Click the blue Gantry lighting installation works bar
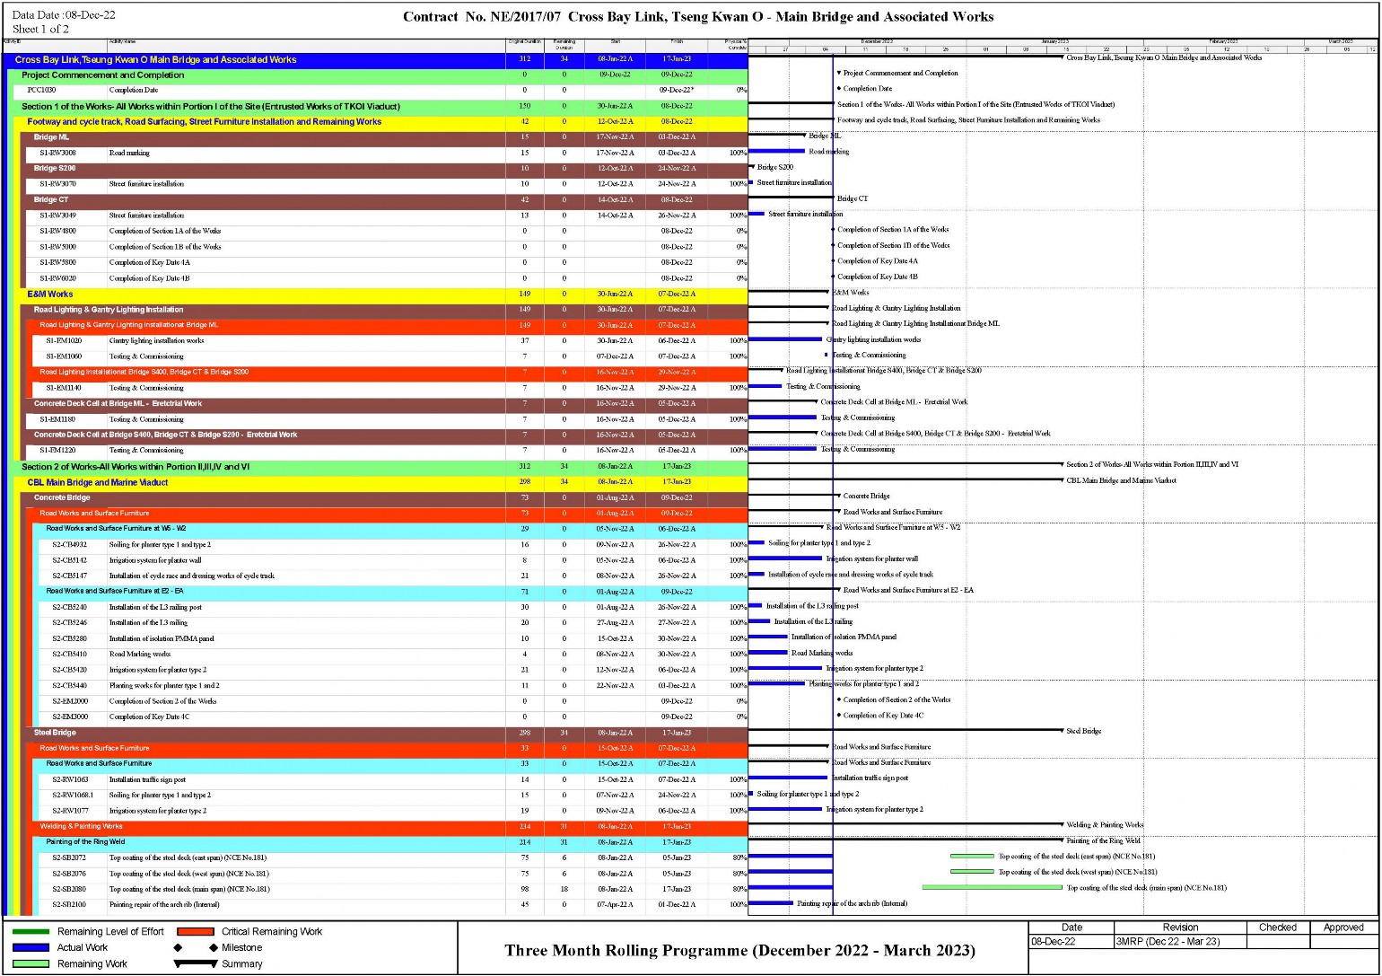Screen dimensions: 1382x976 coord(785,339)
